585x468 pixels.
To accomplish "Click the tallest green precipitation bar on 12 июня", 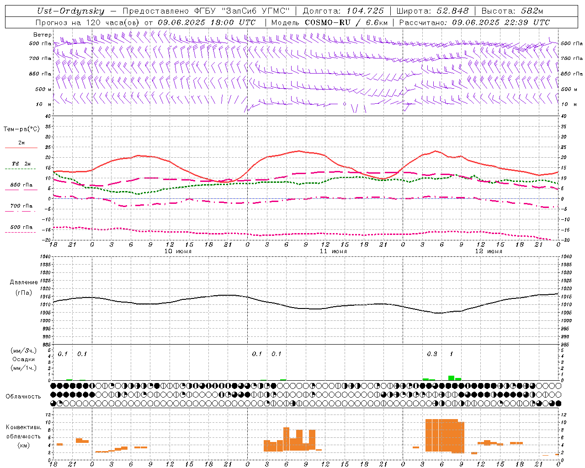I will (x=452, y=378).
